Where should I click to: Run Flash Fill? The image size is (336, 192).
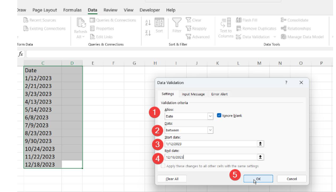click(247, 20)
